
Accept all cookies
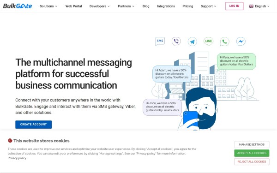pyautogui.click(x=252, y=153)
